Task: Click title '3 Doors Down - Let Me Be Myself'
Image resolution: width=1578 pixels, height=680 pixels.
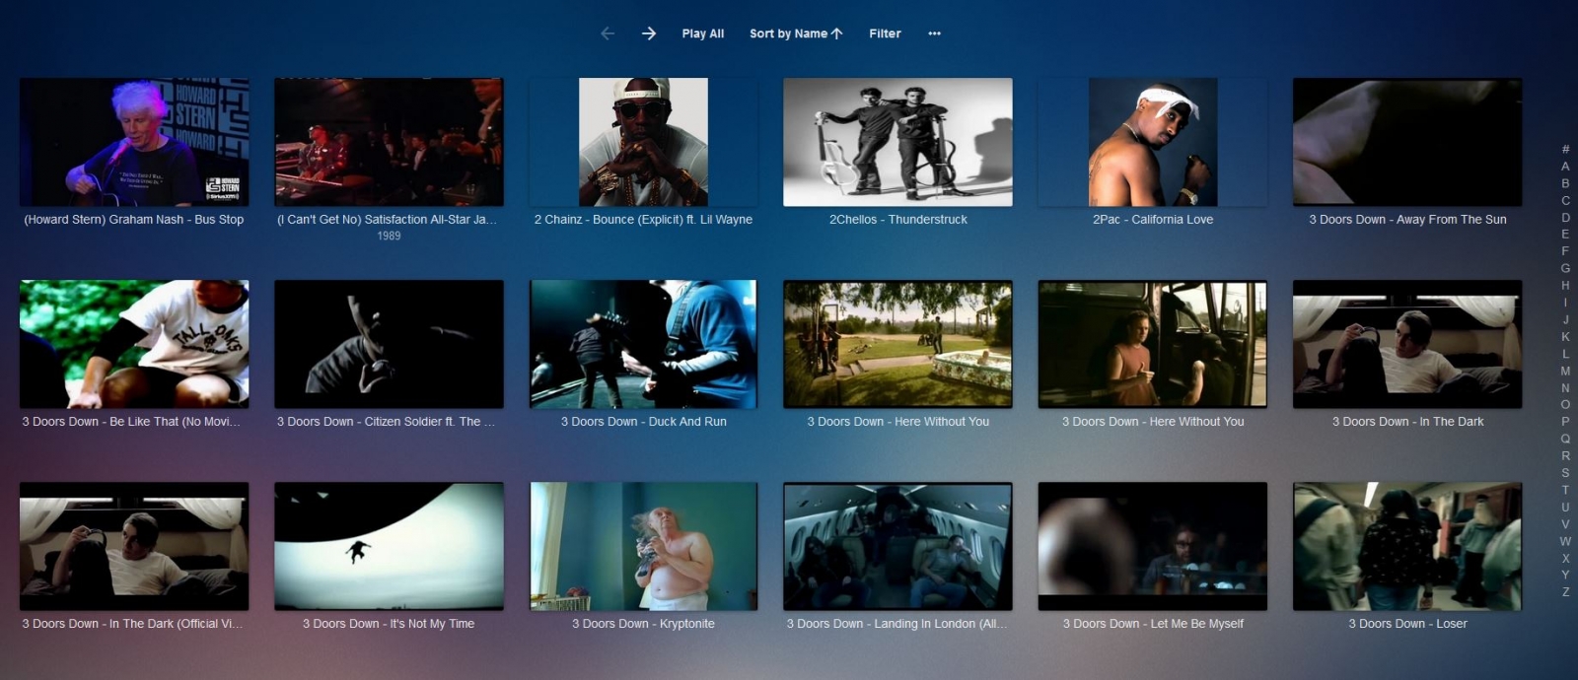Action: click(1153, 624)
